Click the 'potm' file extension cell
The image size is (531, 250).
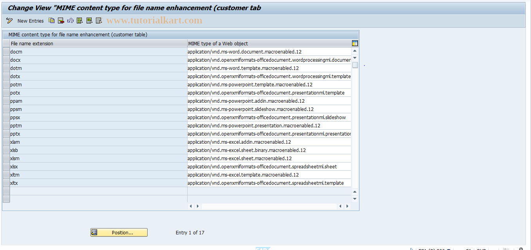point(99,84)
